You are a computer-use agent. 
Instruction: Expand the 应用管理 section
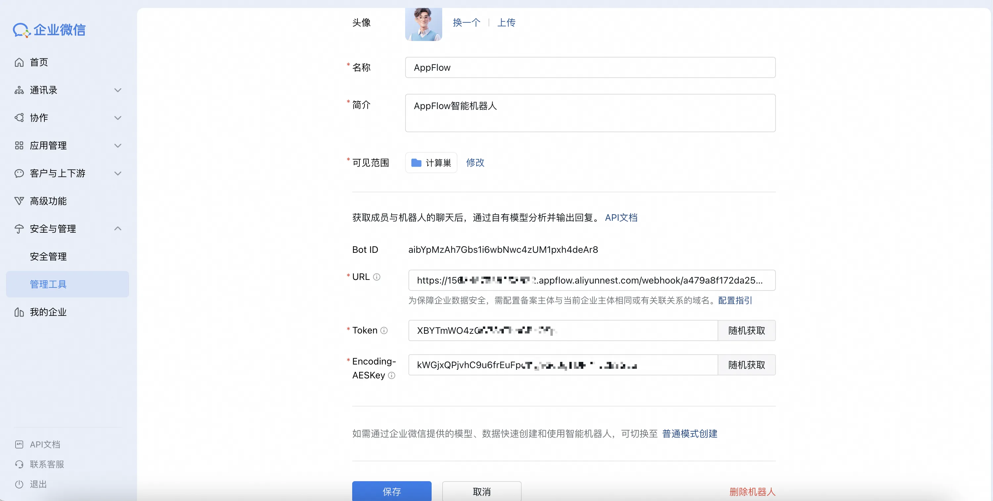118,145
